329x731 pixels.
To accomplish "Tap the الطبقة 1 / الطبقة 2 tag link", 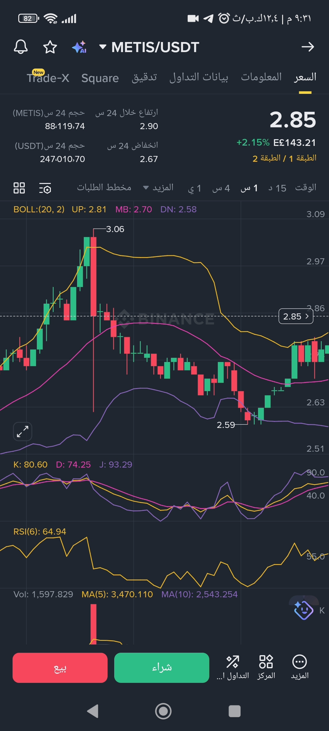I will (284, 158).
